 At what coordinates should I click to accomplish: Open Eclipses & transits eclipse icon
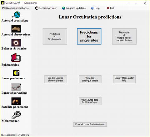16,43
